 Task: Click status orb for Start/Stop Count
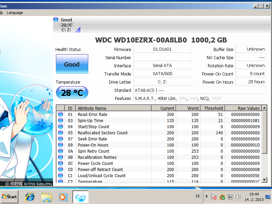pyautogui.click(x=61, y=126)
